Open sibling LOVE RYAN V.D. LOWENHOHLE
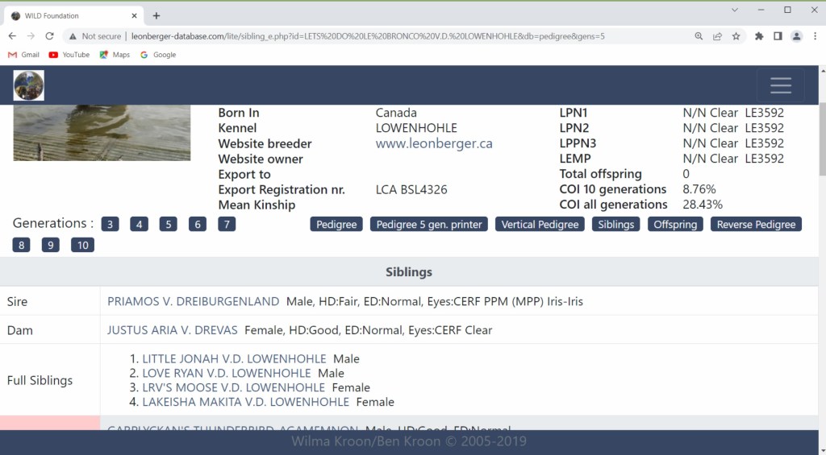Image resolution: width=826 pixels, height=455 pixels. pyautogui.click(x=227, y=373)
